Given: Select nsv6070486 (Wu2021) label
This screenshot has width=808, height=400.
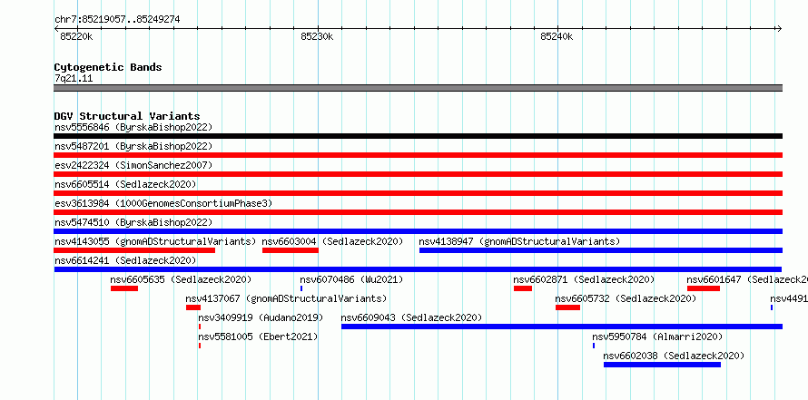Looking at the screenshot, I should point(351,279).
